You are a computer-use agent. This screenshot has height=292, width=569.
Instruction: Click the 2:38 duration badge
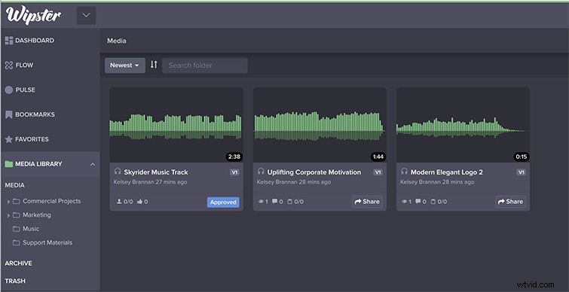[x=234, y=157]
